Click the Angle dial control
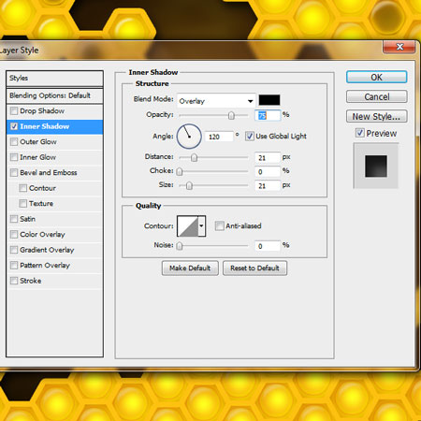This screenshot has height=421, width=421. (x=189, y=137)
